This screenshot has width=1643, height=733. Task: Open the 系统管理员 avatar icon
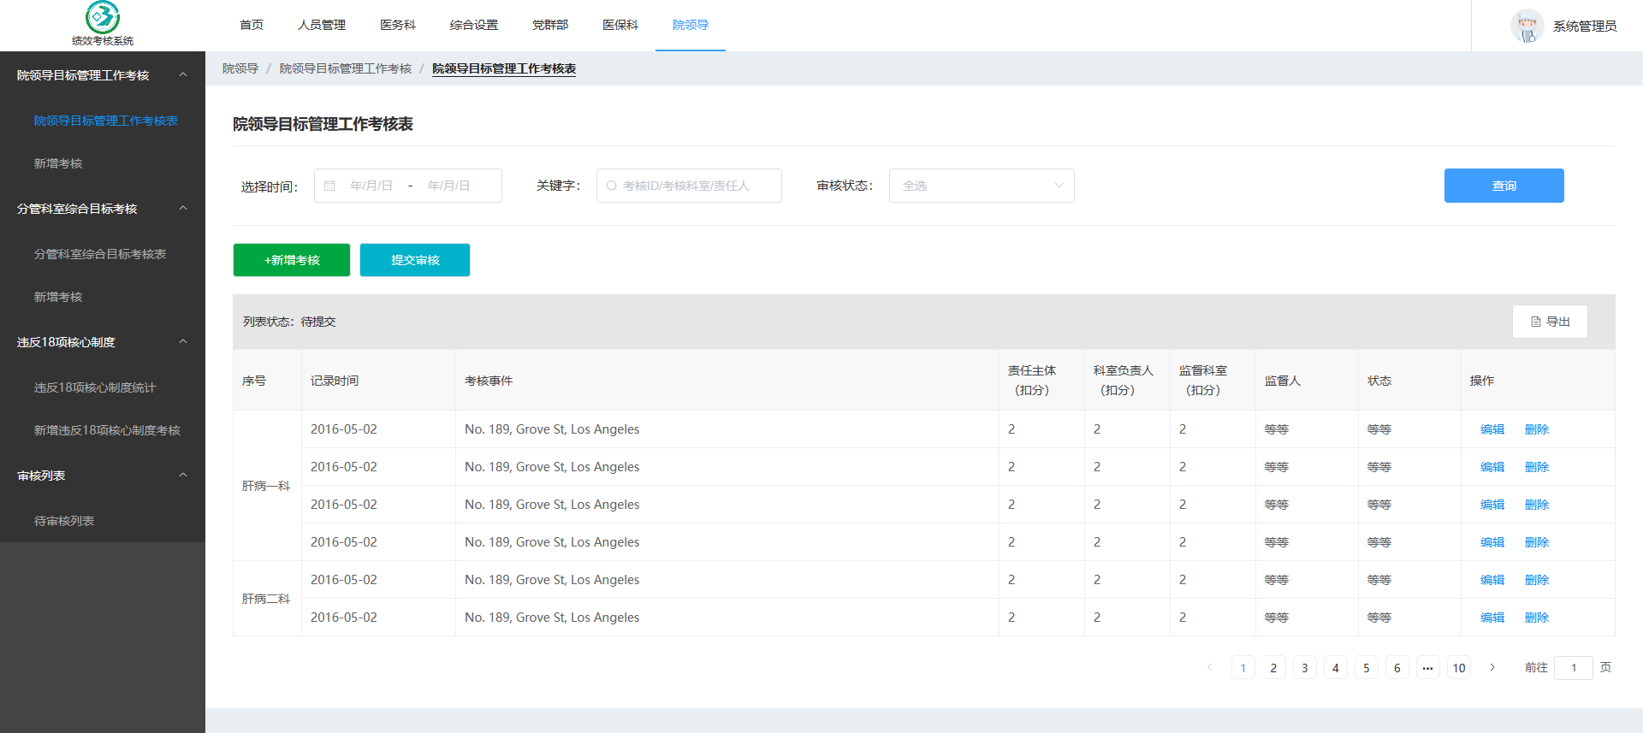pos(1527,26)
